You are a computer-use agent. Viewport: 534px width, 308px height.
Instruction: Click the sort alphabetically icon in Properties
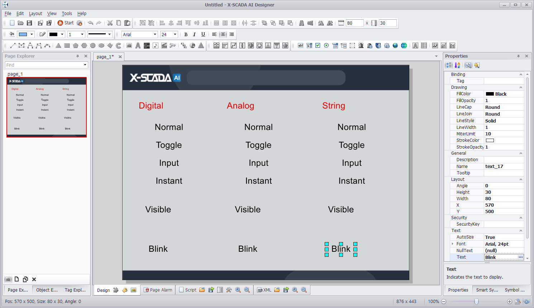pyautogui.click(x=457, y=65)
